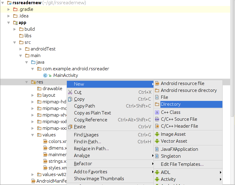Select Show Image Thumbnails entry
This screenshot has height=185, width=235.
tap(110, 179)
